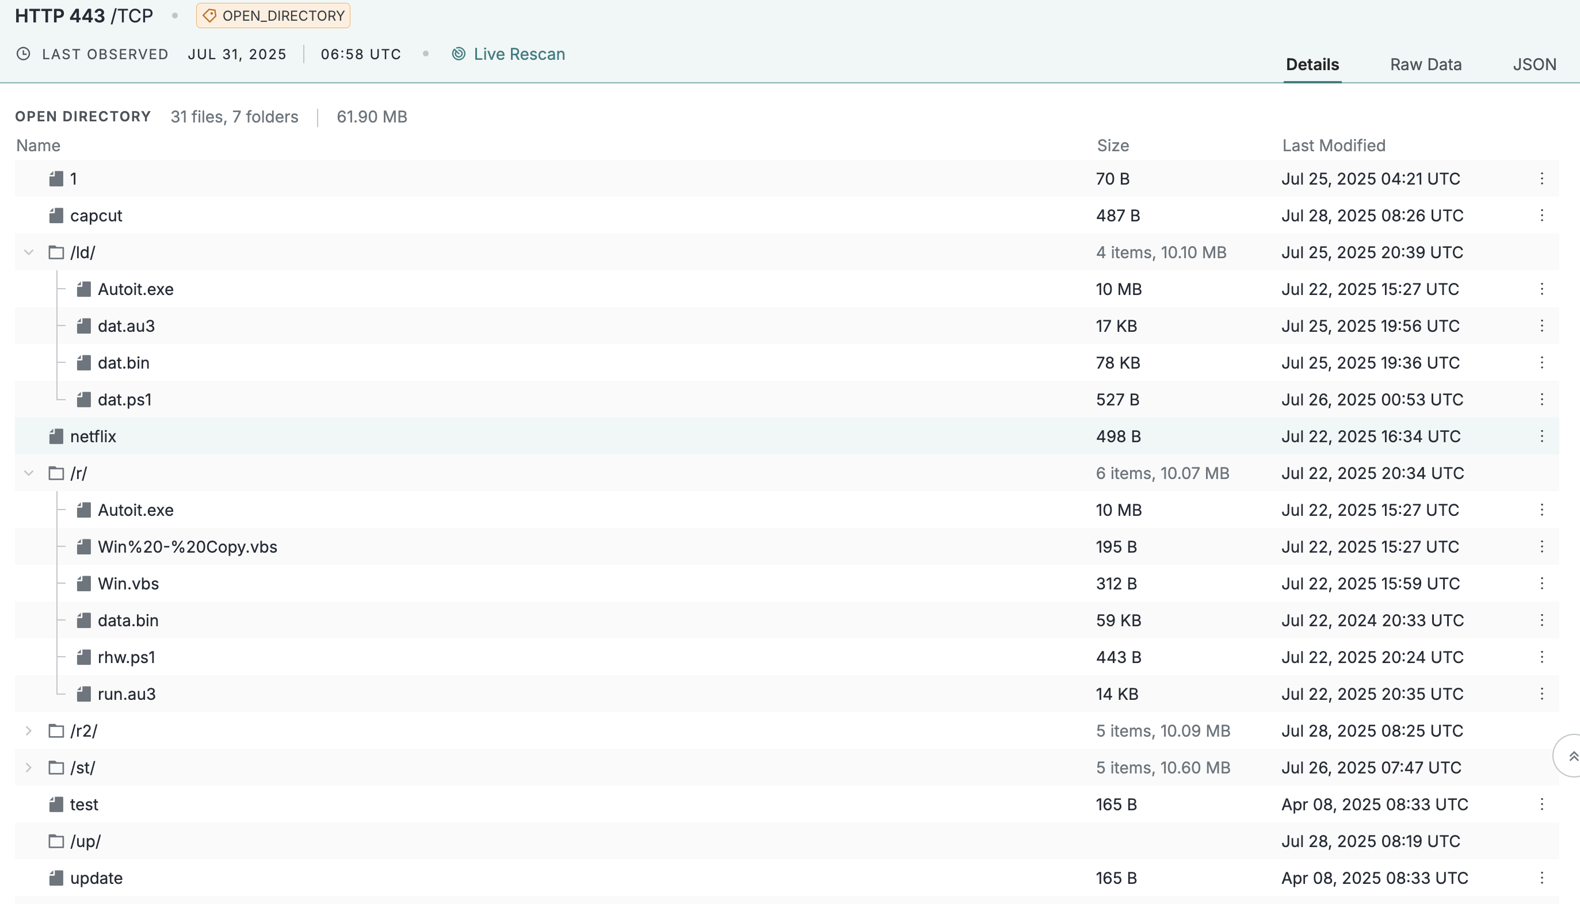The image size is (1580, 904).
Task: Switch to the Raw Data tab
Action: tap(1425, 64)
